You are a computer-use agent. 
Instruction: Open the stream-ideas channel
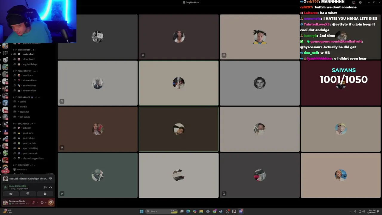[x=30, y=80]
